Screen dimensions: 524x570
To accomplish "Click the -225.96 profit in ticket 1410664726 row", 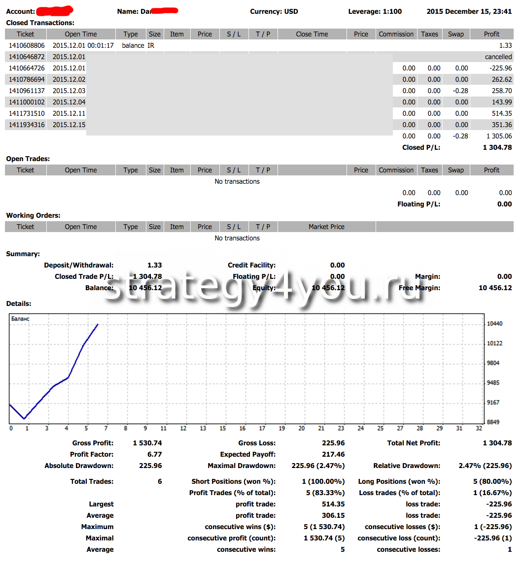I will point(501,68).
